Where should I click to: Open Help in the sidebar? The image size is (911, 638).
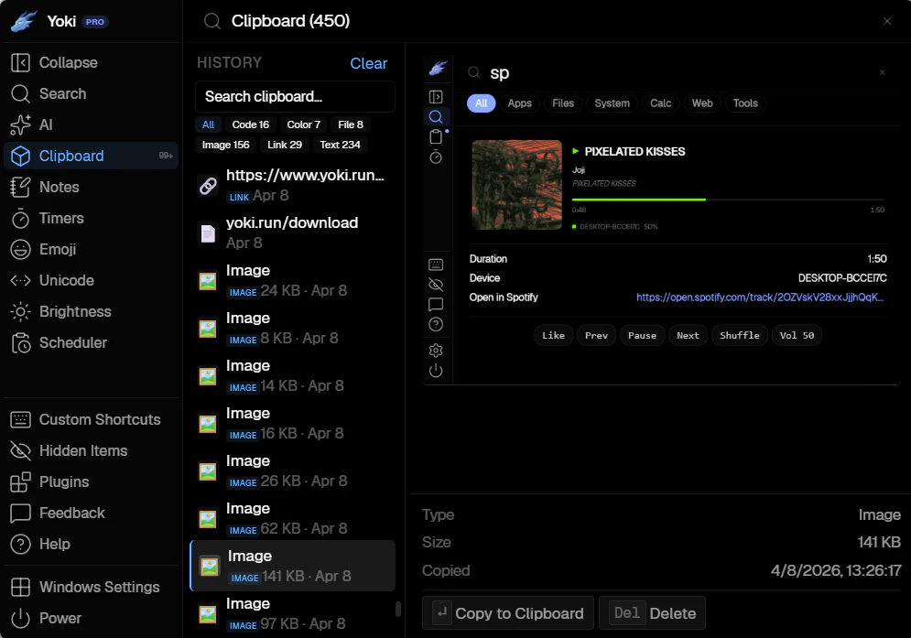(x=92, y=544)
